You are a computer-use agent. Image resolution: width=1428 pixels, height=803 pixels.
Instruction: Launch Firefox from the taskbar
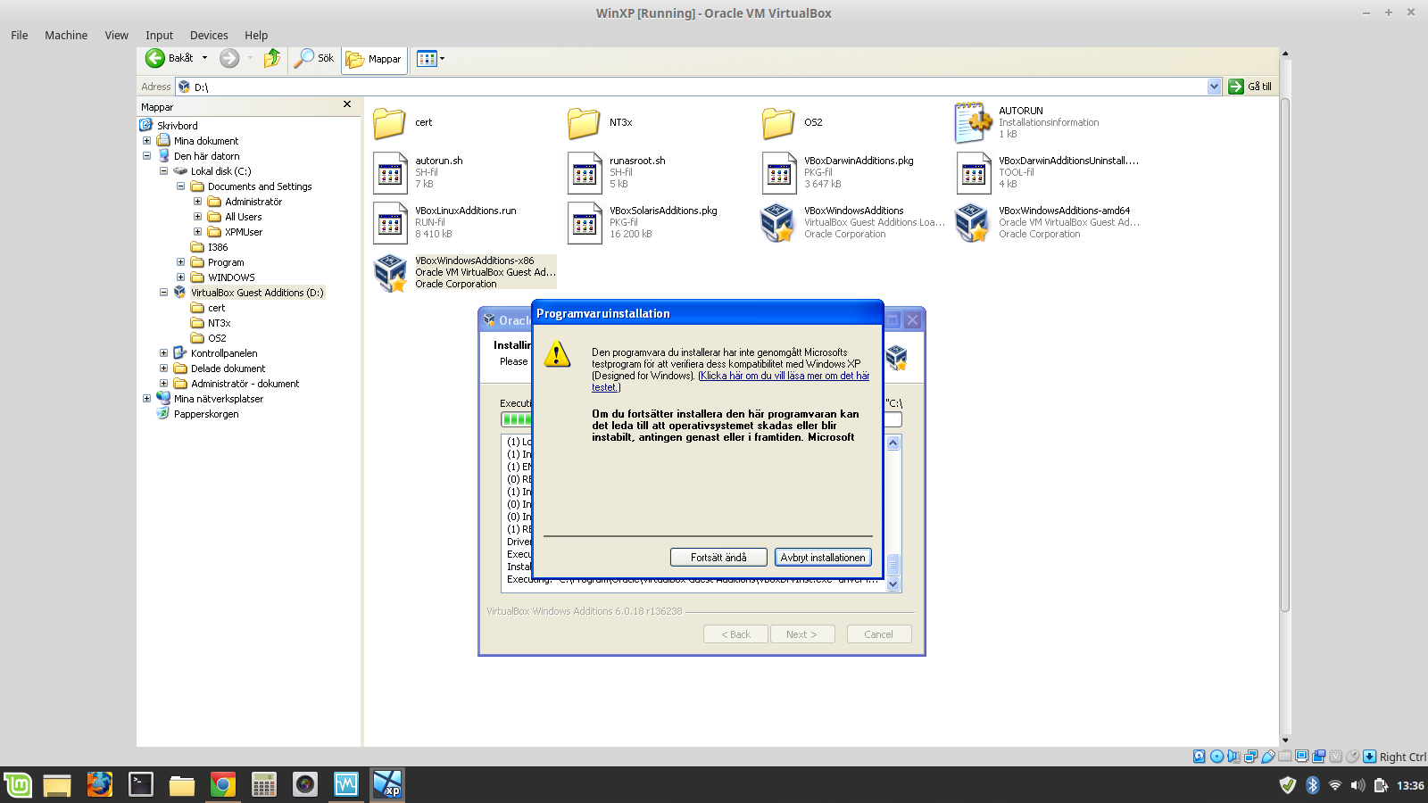point(100,785)
